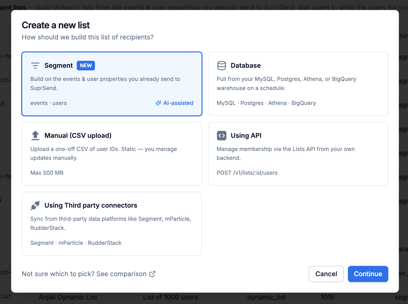Click the "Create a new list" heading
This screenshot has height=304, width=408.
[x=56, y=25]
